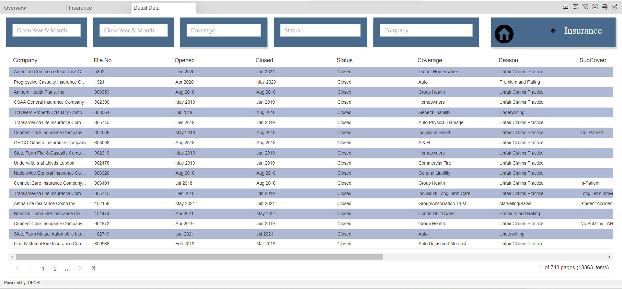Jump to the last page arrow

[93, 268]
